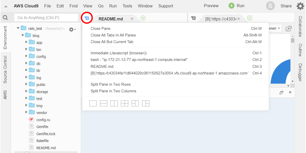Screen dimensions: 306x153
Task: Choose the split left with right column layout icon
Action: tap(146, 103)
